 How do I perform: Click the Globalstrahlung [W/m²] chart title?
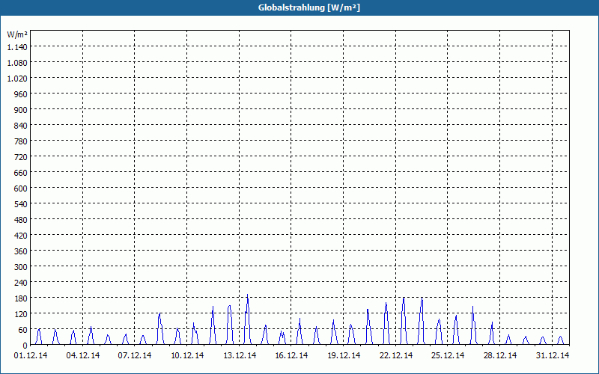coord(309,7)
